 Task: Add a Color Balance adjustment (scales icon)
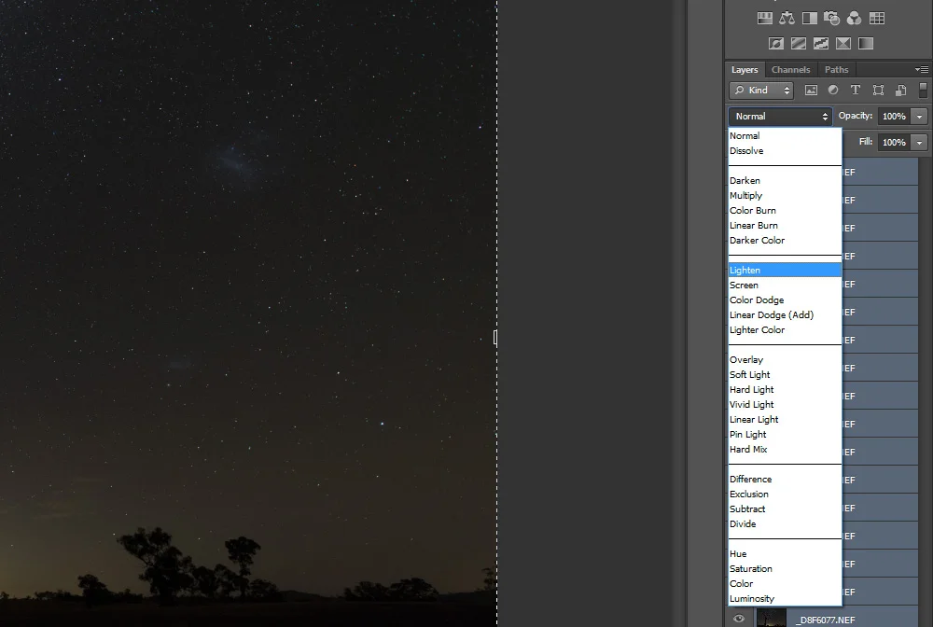coord(787,19)
